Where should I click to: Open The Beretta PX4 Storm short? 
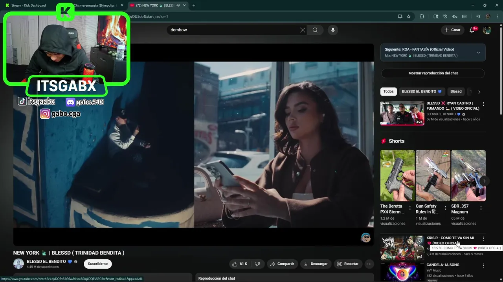[x=397, y=175]
